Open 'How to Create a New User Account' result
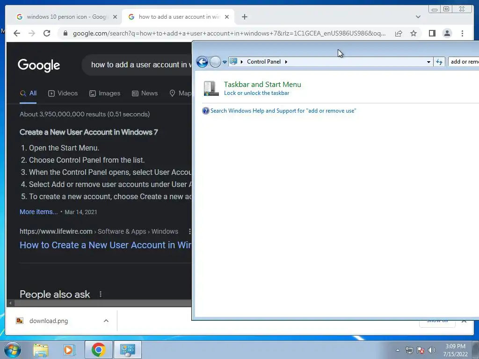479x359 pixels. point(105,245)
